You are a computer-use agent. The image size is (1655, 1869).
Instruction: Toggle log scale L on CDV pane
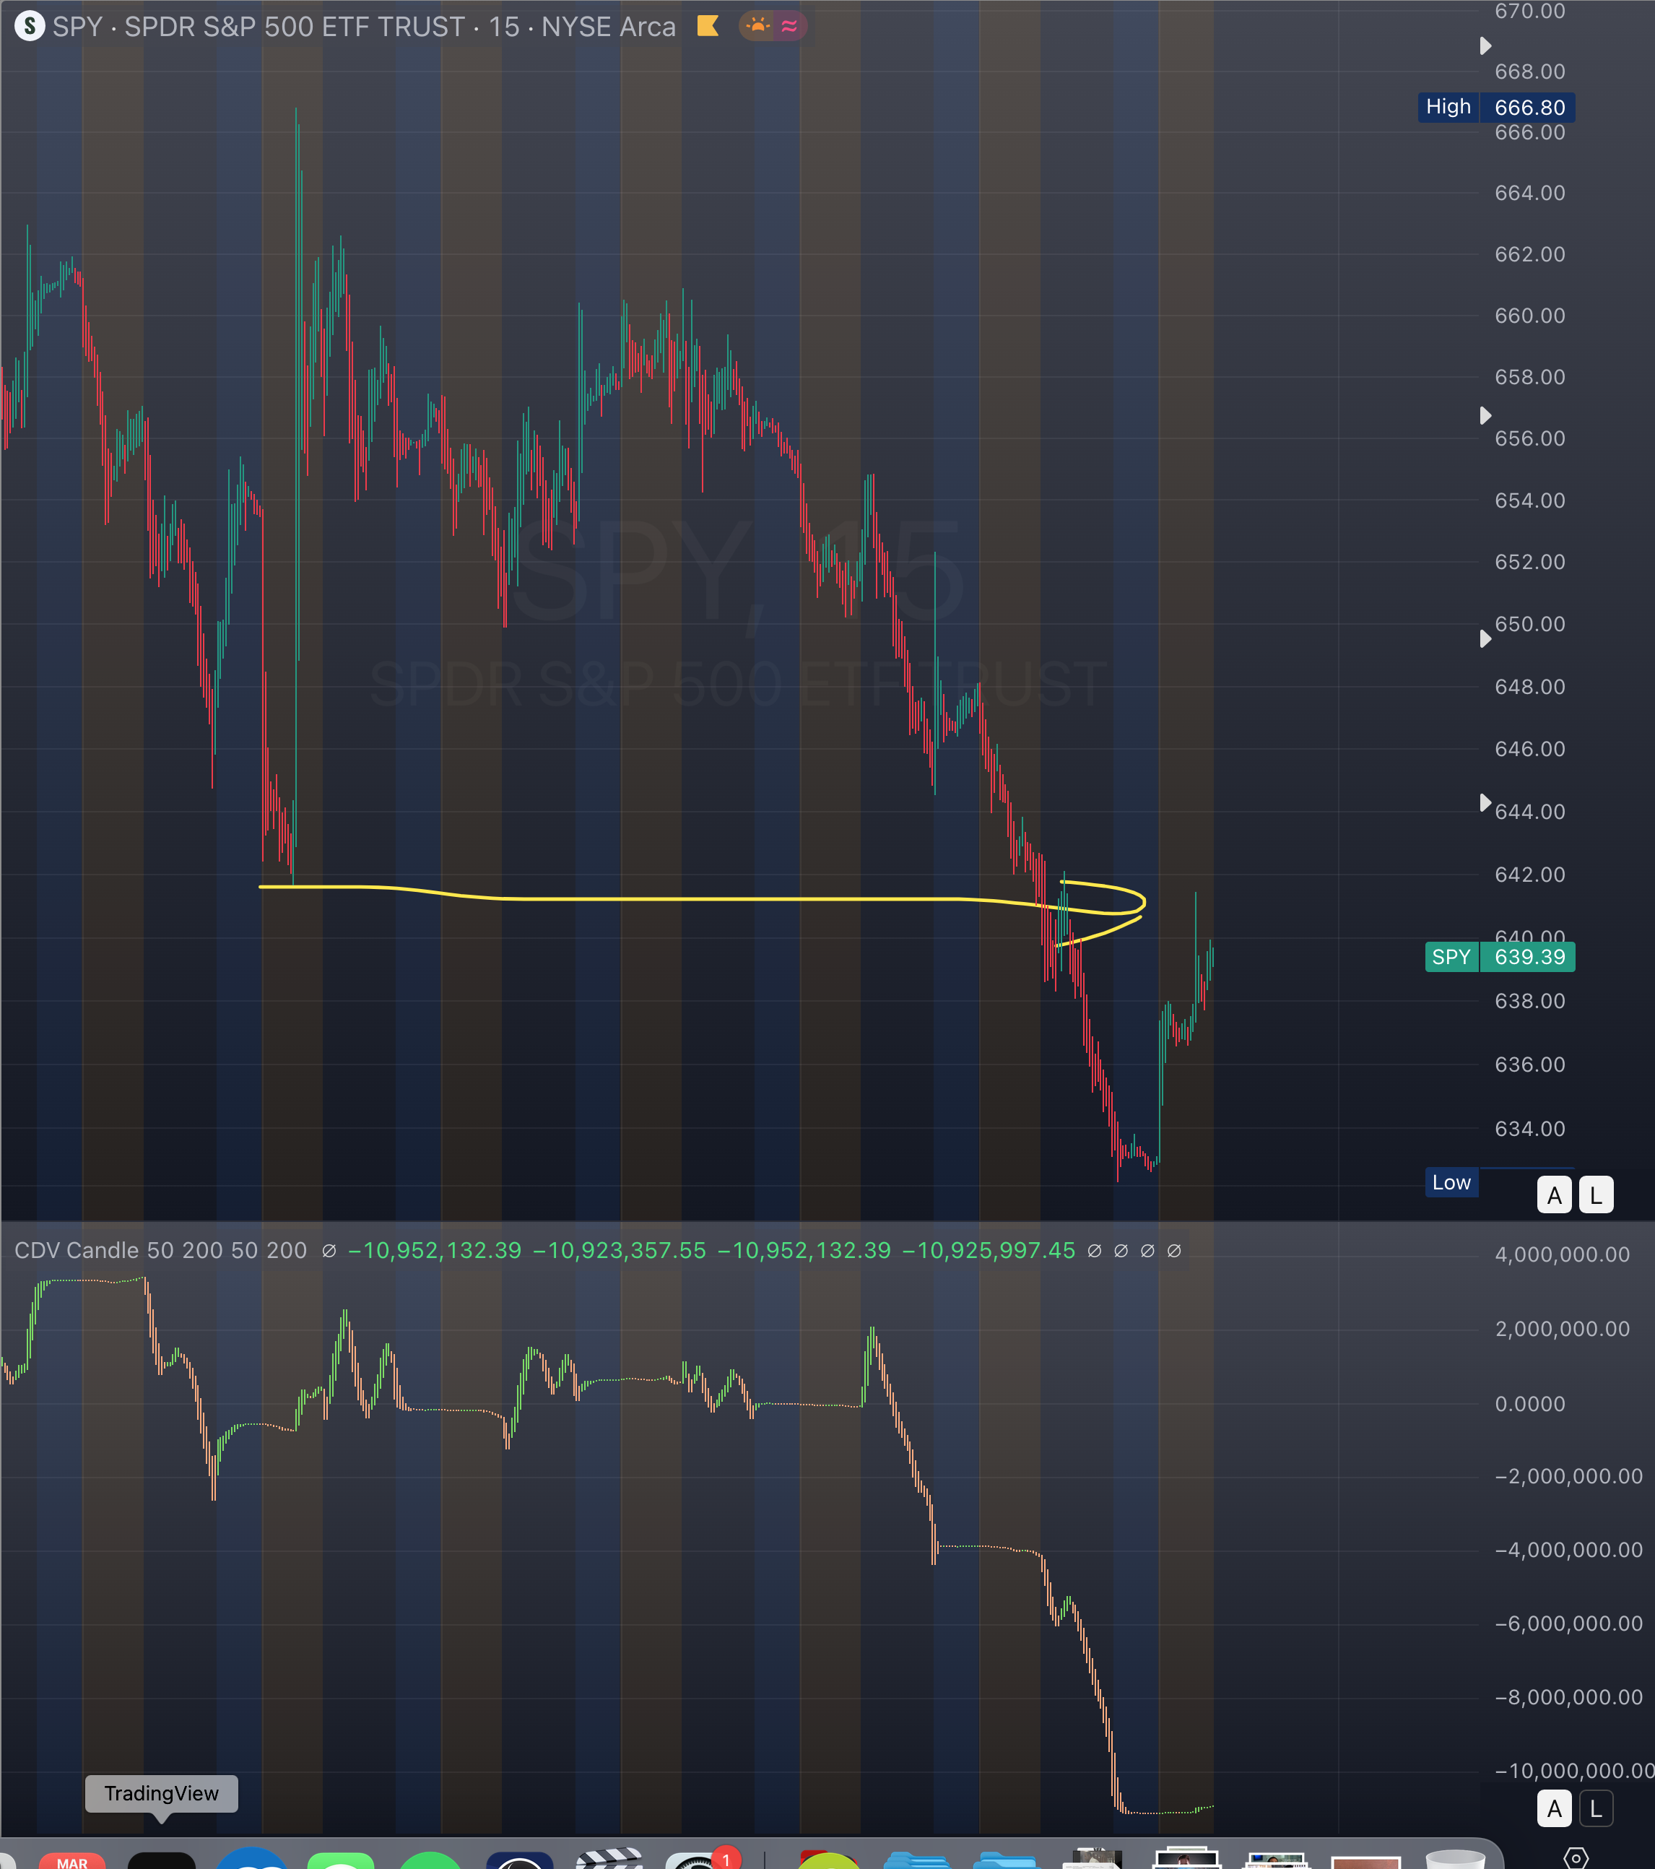[x=1596, y=1808]
